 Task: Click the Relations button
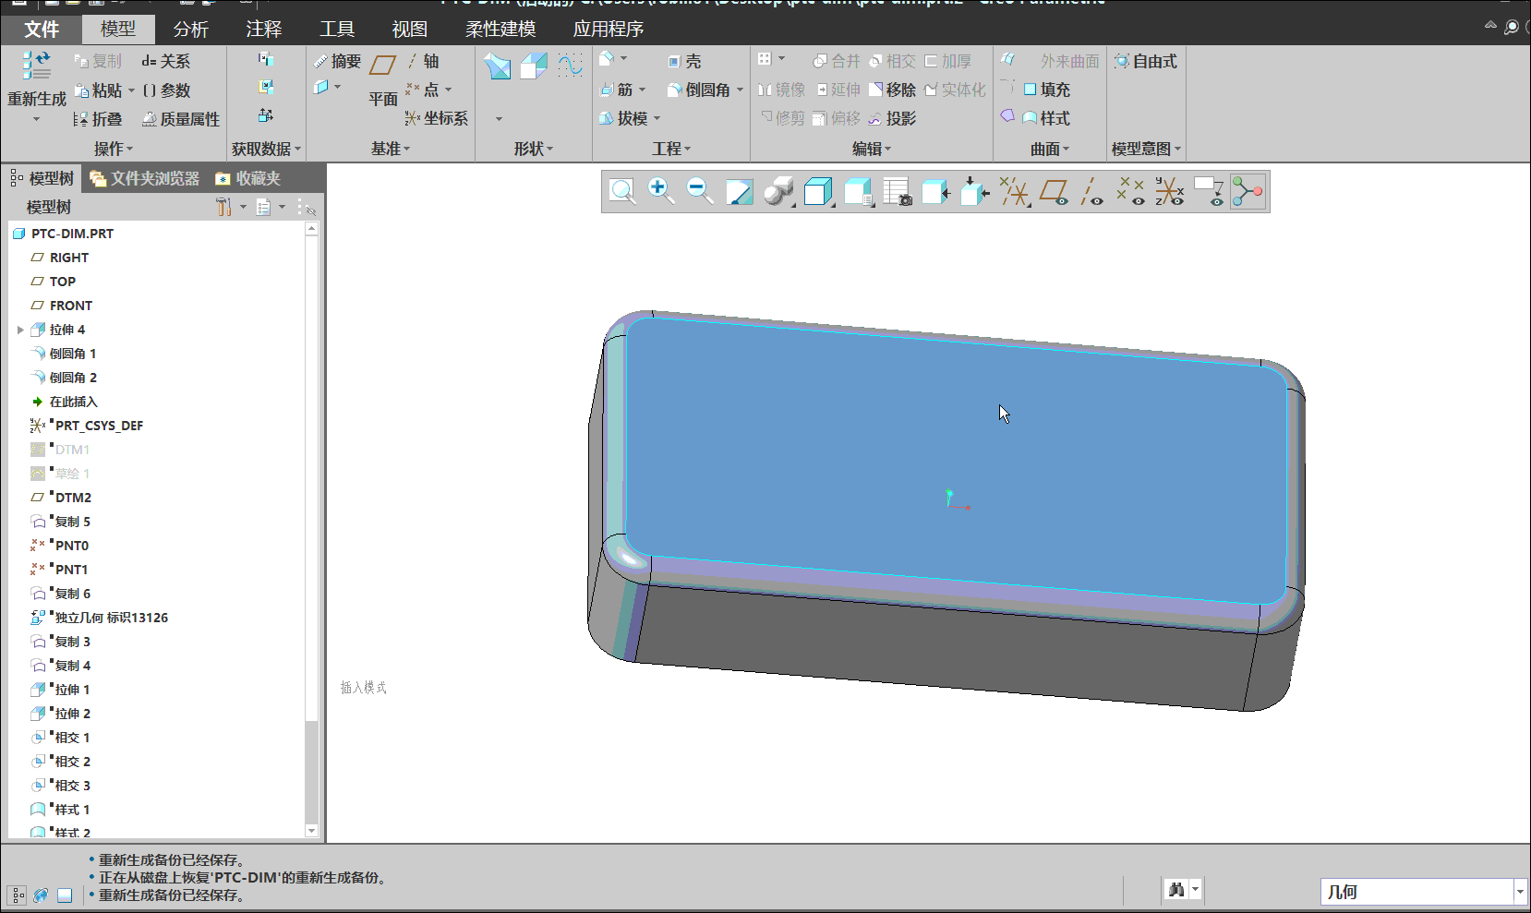tap(166, 62)
